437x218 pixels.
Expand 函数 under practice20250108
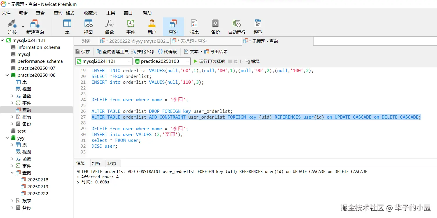(x=12, y=96)
